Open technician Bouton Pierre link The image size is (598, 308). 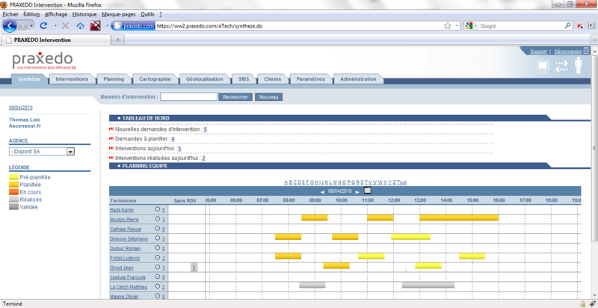[x=124, y=220]
